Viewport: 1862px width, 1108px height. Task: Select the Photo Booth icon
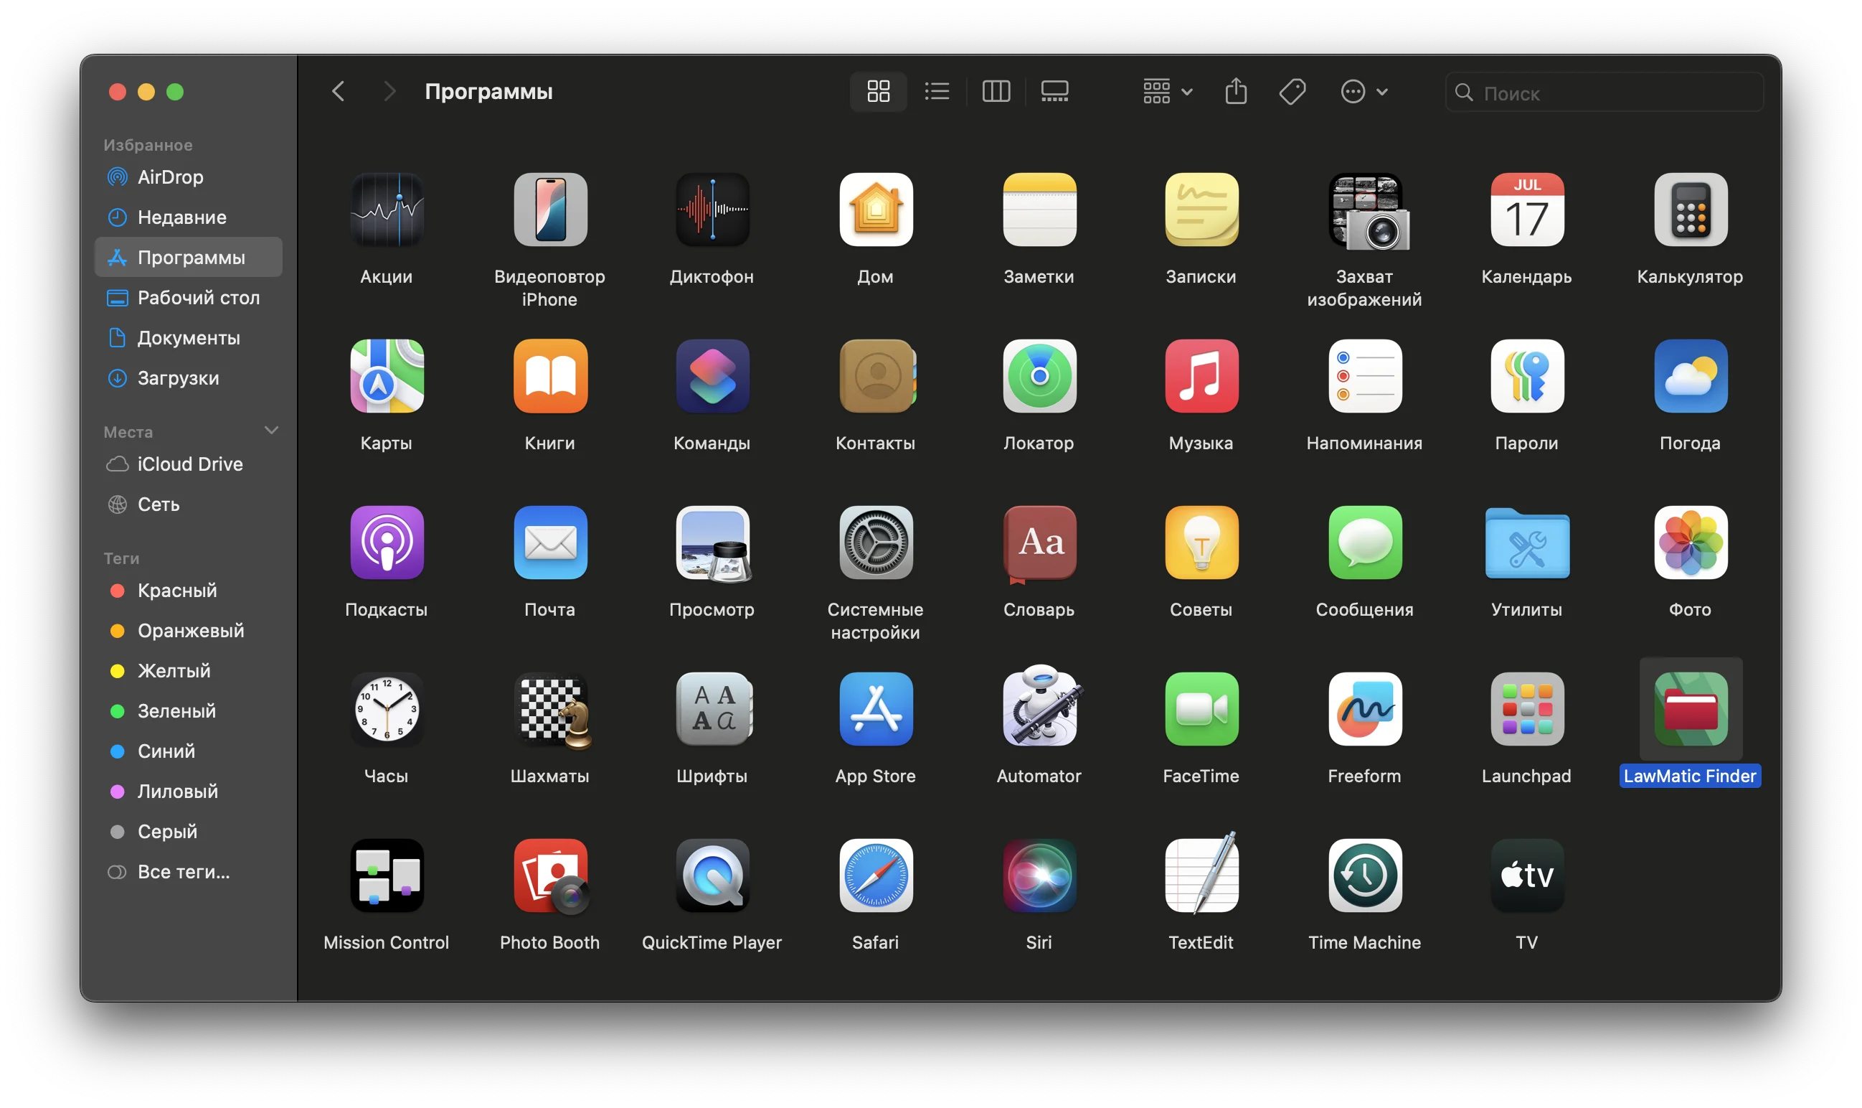pos(552,875)
